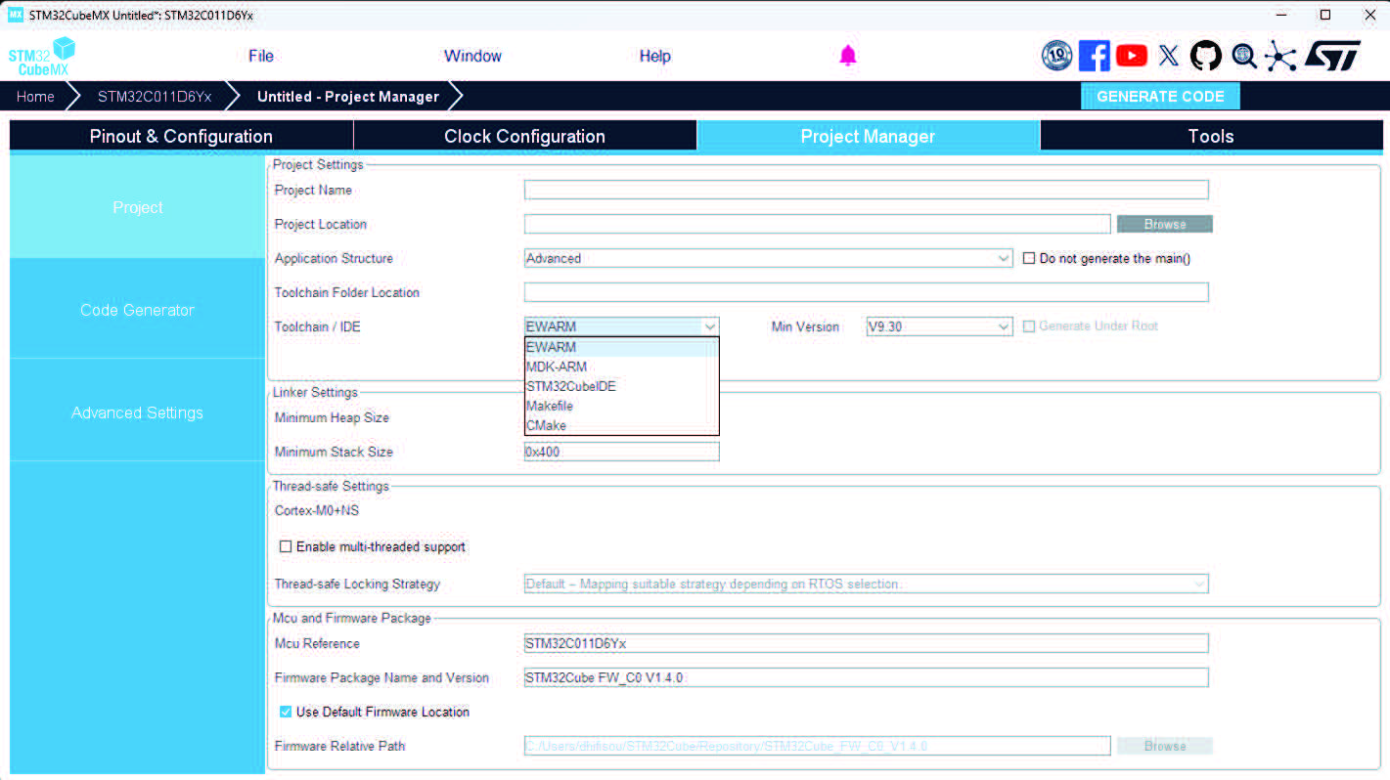Open the Help menu
Screen dimensions: 1390x780
tap(654, 56)
